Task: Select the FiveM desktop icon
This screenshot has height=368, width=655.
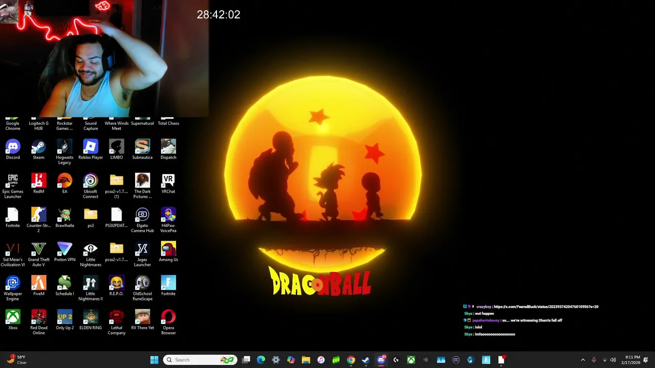Action: point(38,286)
